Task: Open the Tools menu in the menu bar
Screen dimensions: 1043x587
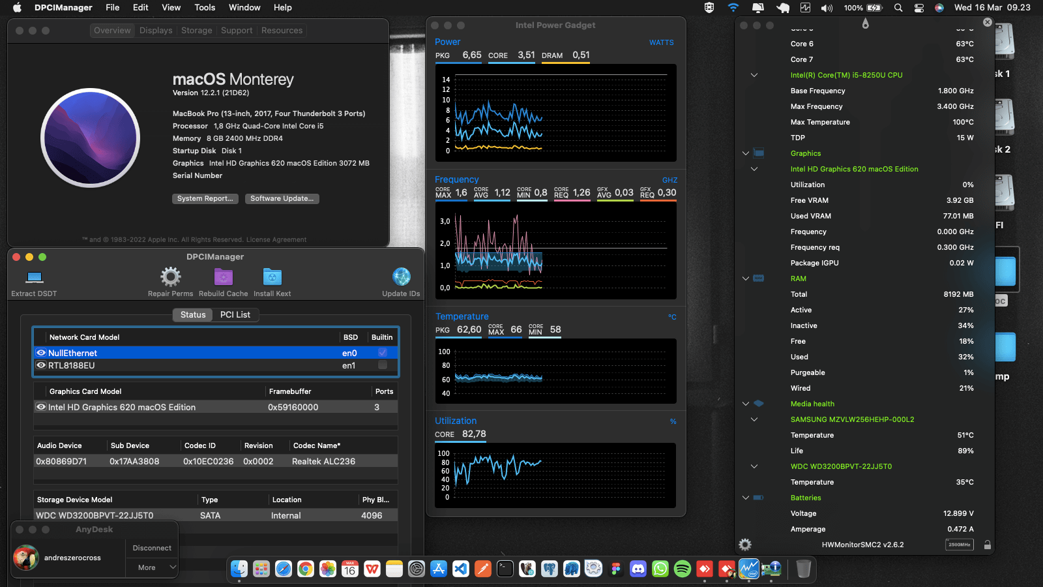Action: [x=204, y=7]
